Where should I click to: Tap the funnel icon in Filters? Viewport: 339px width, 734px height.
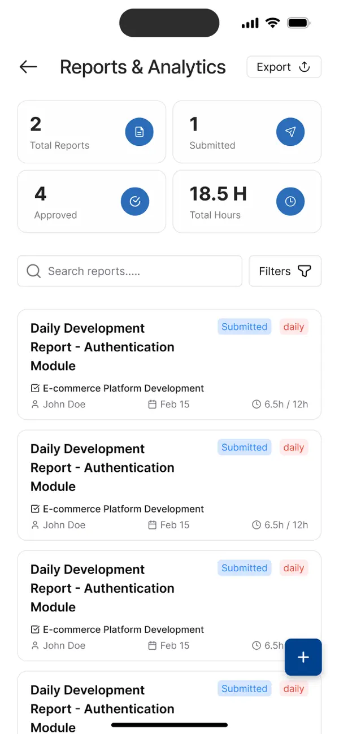tap(305, 271)
